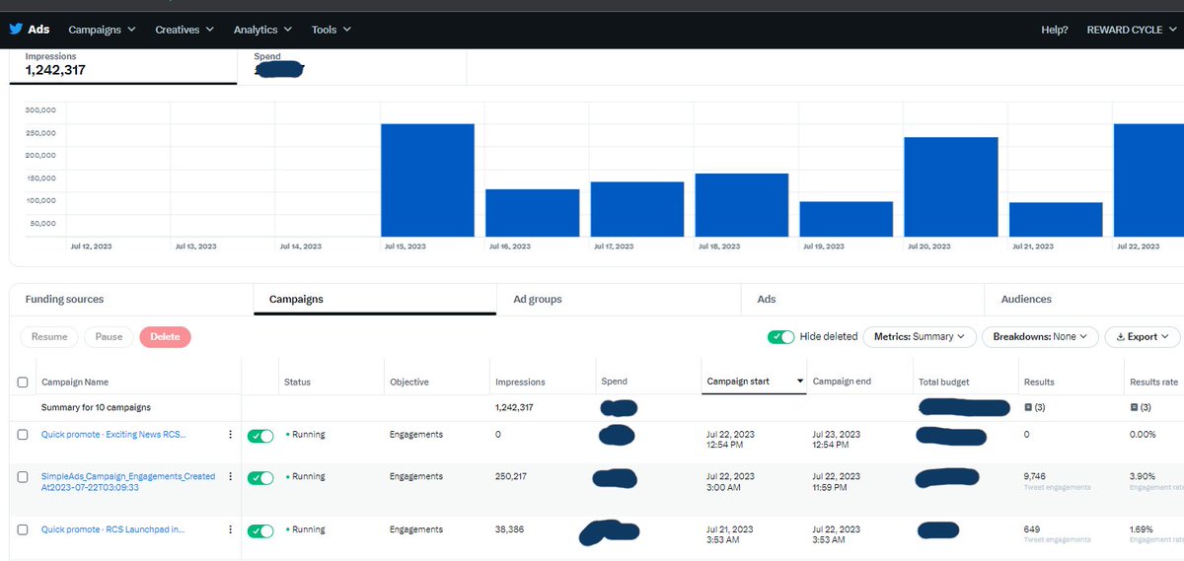1184x561 pixels.
Task: Click the Twitter bird logo
Action: coord(16,30)
